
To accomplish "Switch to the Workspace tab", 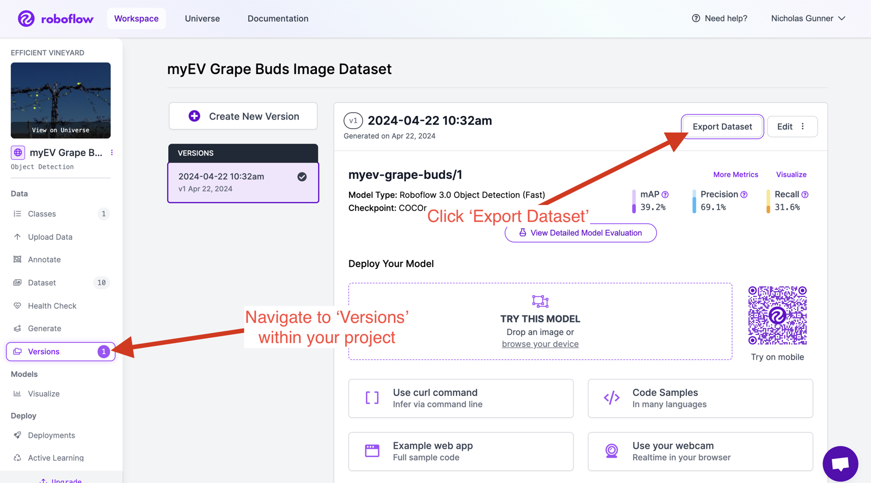I will tap(137, 18).
